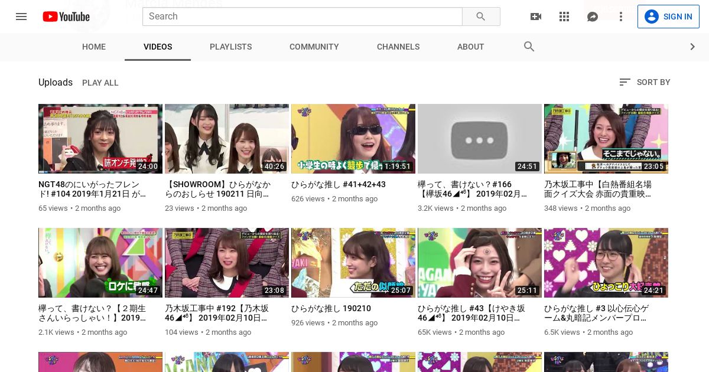709x372 pixels.
Task: Open the NGT48 24:00 video thumbnail
Action: [100, 139]
